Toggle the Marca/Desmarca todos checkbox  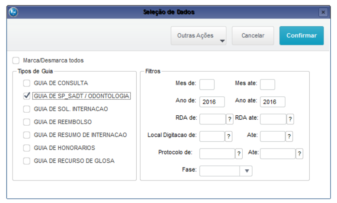click(16, 61)
